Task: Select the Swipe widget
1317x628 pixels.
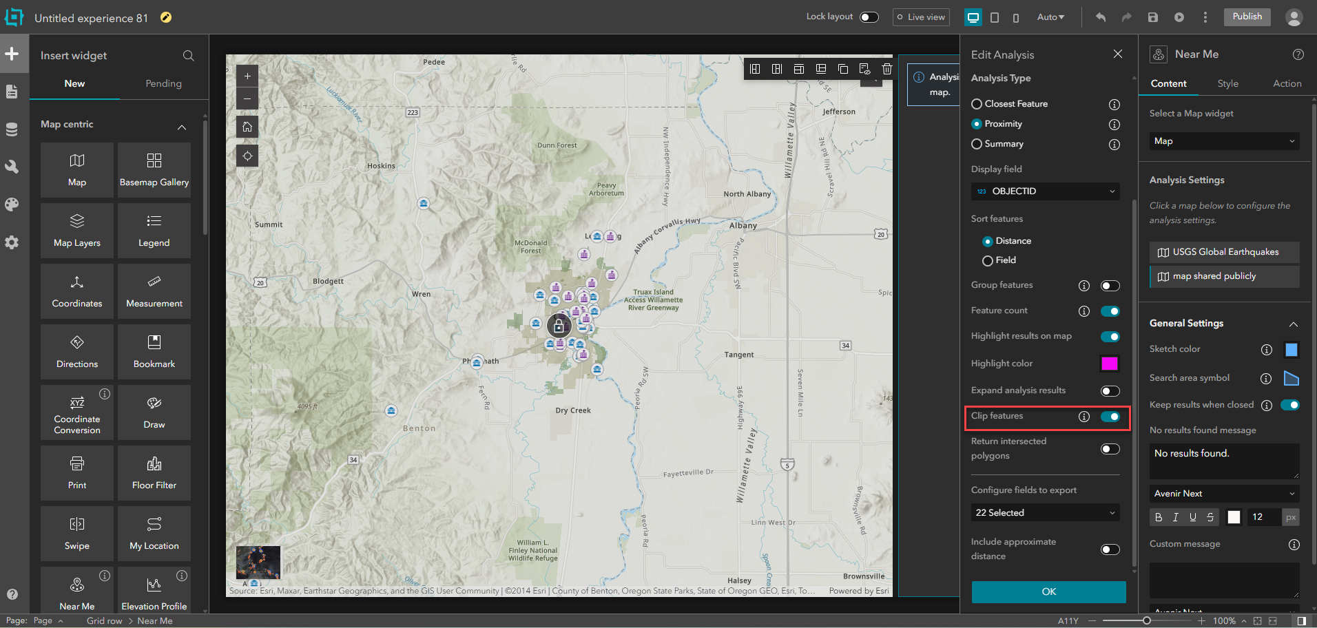Action: point(77,534)
